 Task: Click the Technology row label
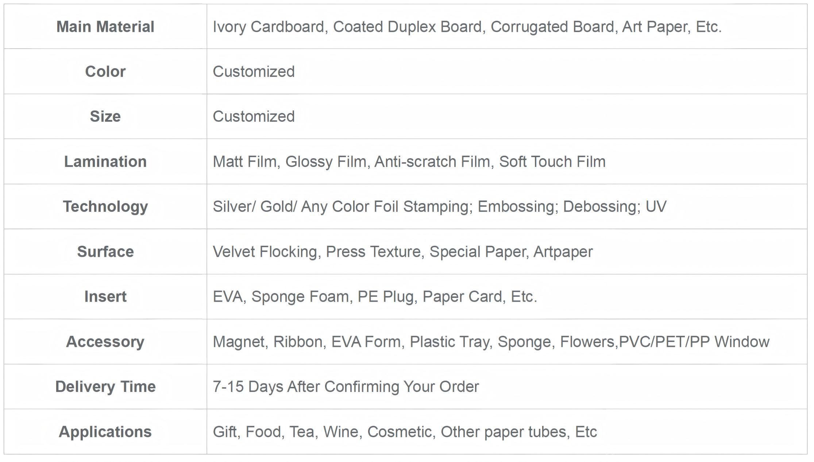click(x=105, y=206)
